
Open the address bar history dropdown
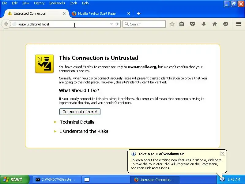[111, 24]
